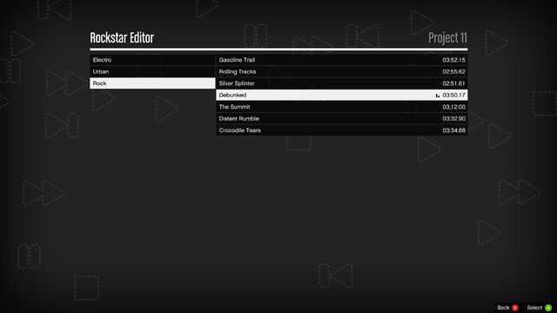Select the Electro music category
This screenshot has width=557, height=313.
(152, 60)
